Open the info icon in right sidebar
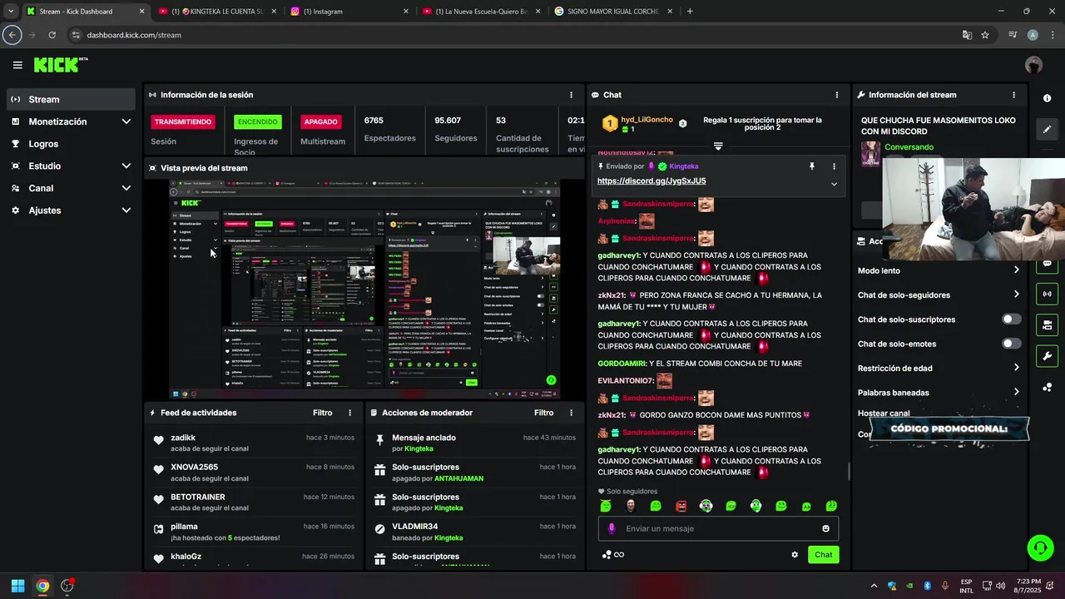Screen dimensions: 1065x599 coord(1047,98)
